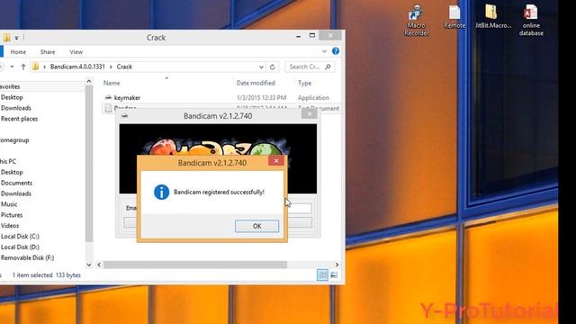This screenshot has width=576, height=324.
Task: Click keymaker's date 1/3/2015 12:33 PM
Action: (x=261, y=98)
